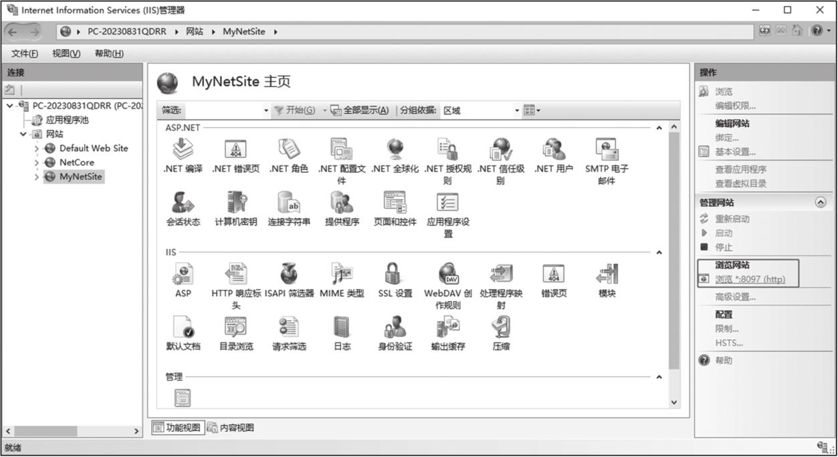Open the 应用程序设置 icon

click(447, 202)
